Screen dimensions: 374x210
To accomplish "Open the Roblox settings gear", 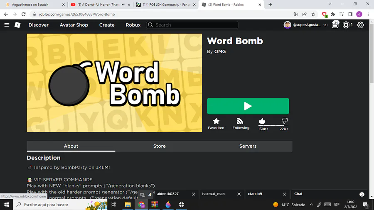I will 360,25.
